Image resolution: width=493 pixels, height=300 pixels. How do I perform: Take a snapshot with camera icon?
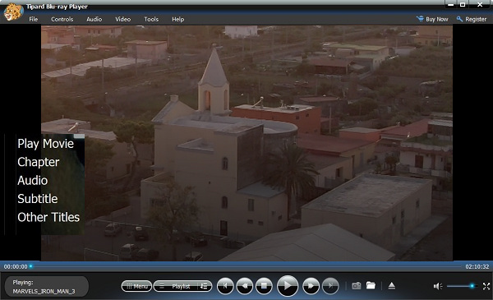pos(357,286)
